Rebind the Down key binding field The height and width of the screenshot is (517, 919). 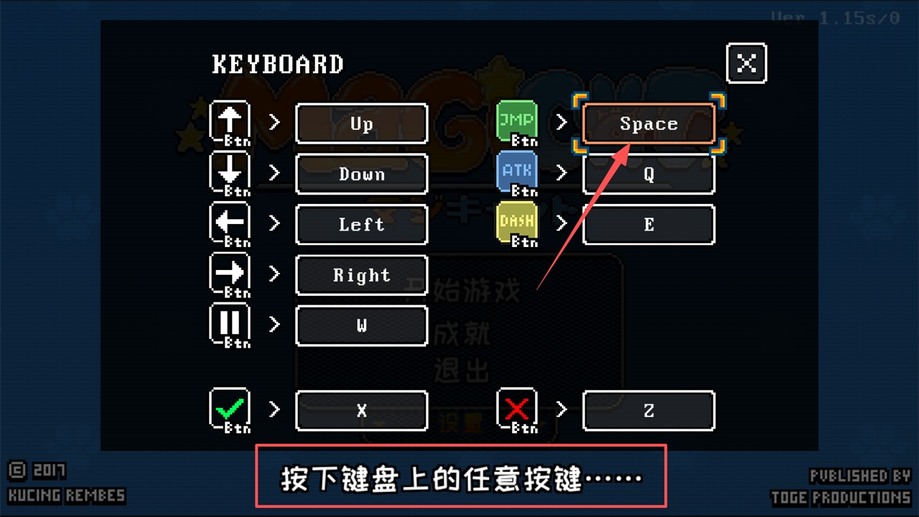pyautogui.click(x=362, y=174)
